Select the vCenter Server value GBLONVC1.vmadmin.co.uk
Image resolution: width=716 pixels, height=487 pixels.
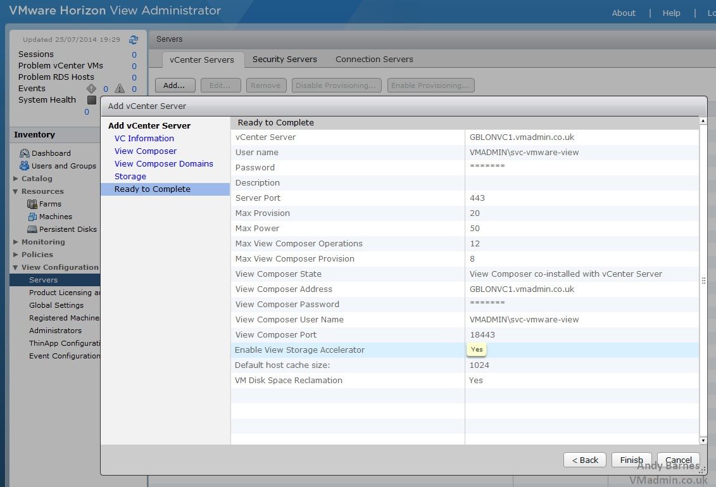(x=522, y=137)
